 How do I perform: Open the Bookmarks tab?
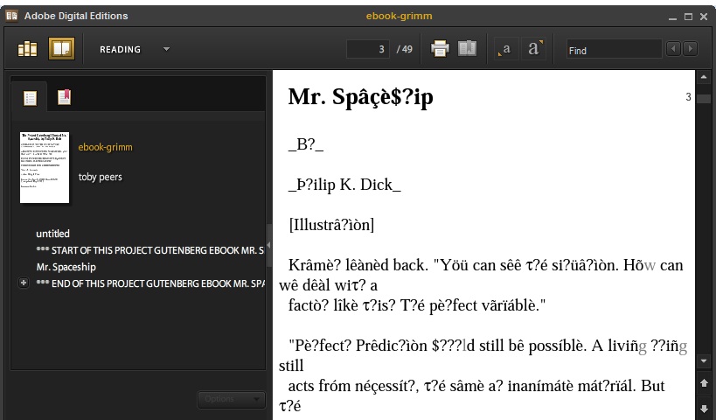65,97
